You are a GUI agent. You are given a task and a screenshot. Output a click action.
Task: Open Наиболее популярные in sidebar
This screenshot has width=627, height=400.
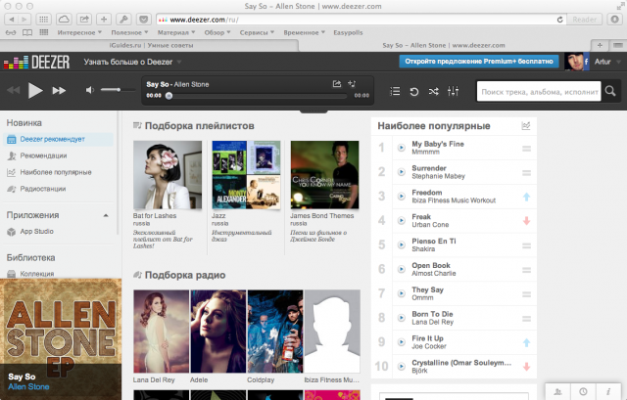(56, 172)
